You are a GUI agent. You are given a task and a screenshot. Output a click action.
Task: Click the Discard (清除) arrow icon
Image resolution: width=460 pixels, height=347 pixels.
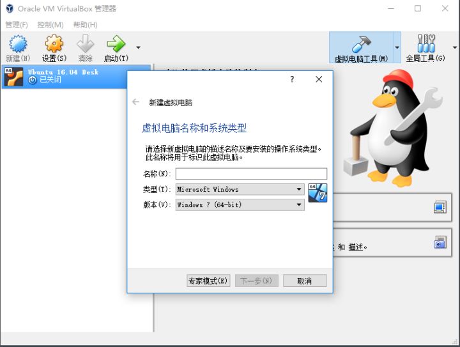85,44
